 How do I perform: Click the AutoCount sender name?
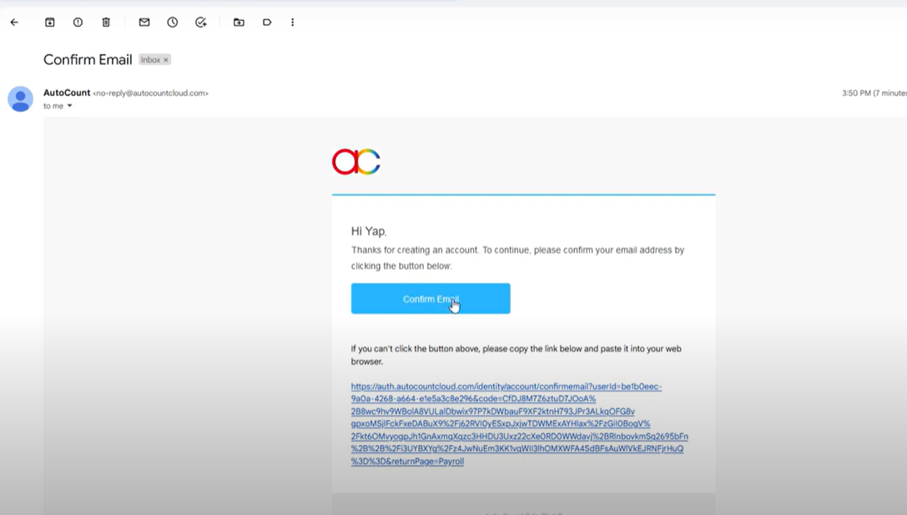click(x=67, y=93)
